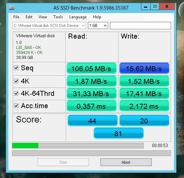Close the AS SSD Benchmark window

tap(167, 6)
